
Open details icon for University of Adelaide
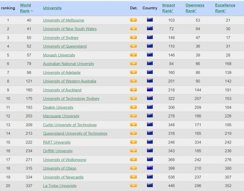133,72
